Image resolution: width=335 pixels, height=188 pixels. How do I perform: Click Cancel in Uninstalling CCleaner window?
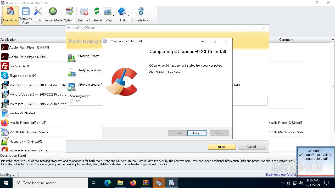[252, 147]
